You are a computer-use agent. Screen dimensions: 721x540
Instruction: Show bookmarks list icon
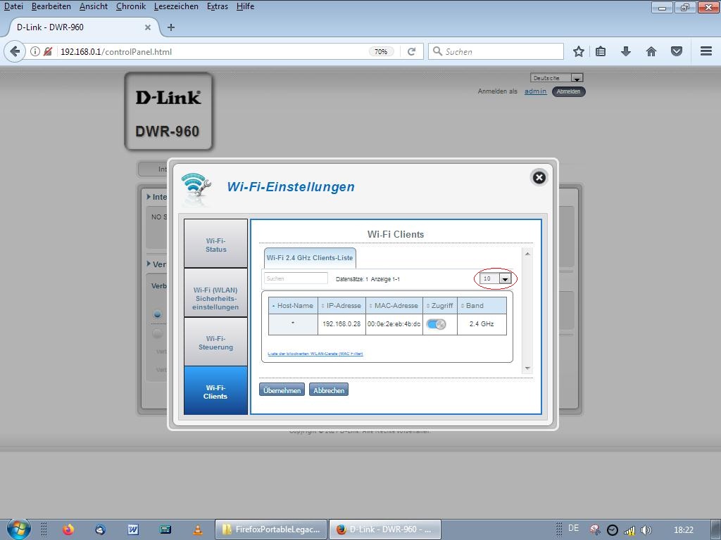coord(601,51)
